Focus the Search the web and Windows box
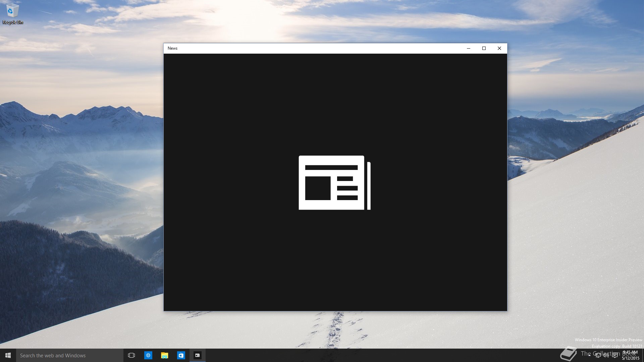This screenshot has width=644, height=362. pyautogui.click(x=70, y=355)
